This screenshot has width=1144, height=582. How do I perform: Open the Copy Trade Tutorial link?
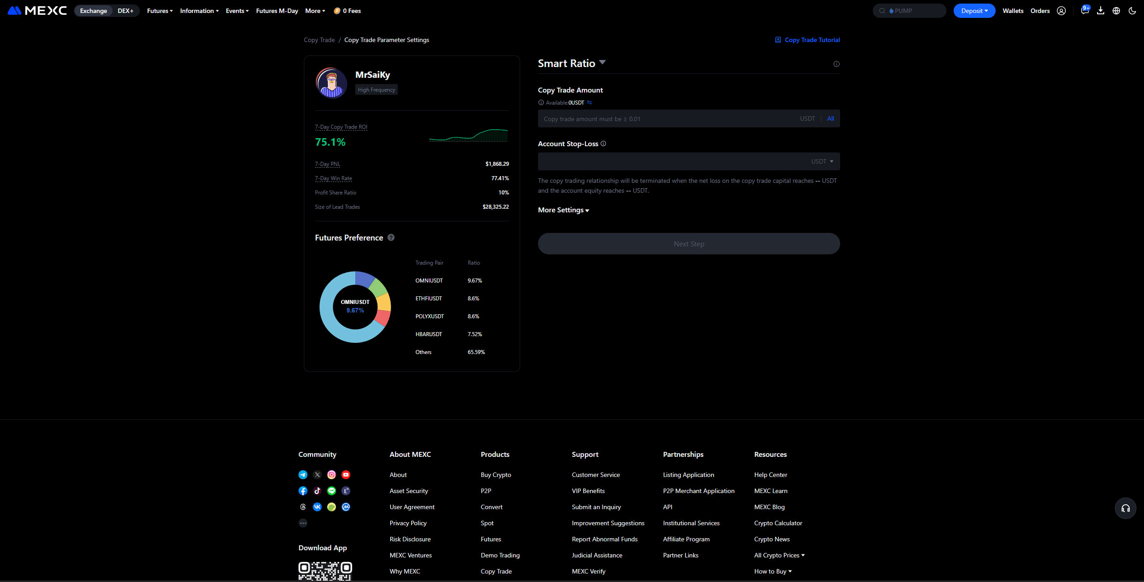click(812, 40)
